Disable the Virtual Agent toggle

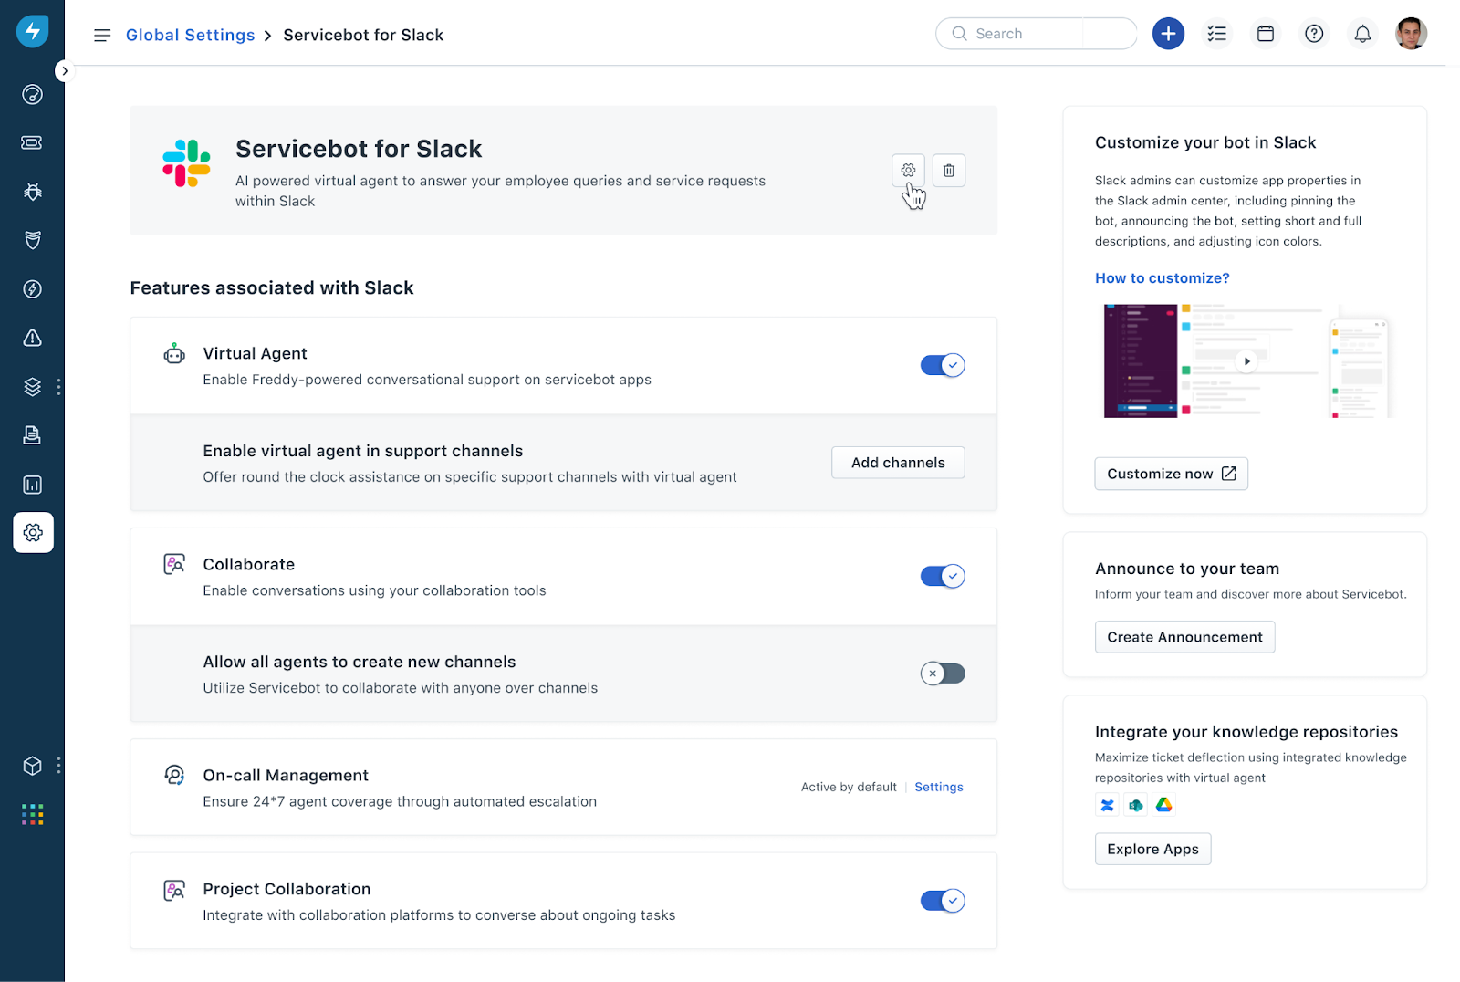[x=943, y=365]
